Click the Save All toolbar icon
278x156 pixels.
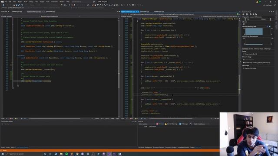pos(19,5)
